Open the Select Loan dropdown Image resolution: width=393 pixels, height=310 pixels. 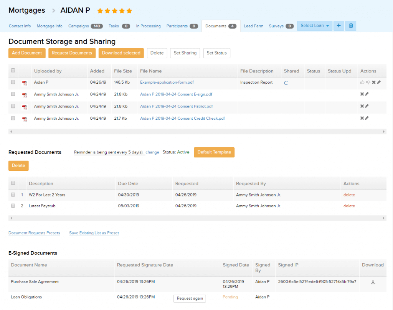314,25
